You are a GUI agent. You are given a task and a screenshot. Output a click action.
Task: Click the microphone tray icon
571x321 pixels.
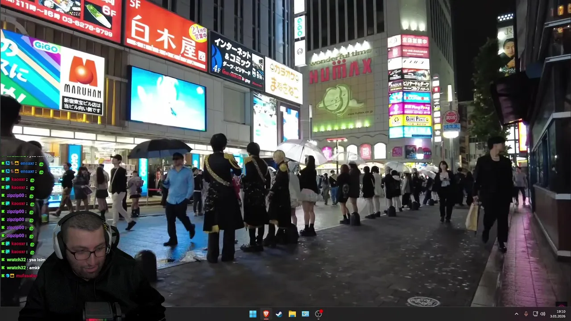click(x=526, y=314)
